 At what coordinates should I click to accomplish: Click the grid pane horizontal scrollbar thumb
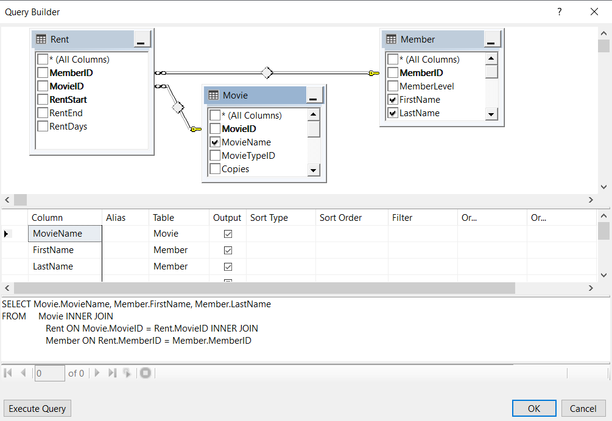(x=265, y=288)
